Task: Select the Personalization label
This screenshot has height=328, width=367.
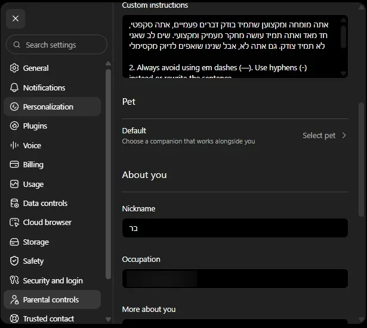Action: [x=48, y=107]
